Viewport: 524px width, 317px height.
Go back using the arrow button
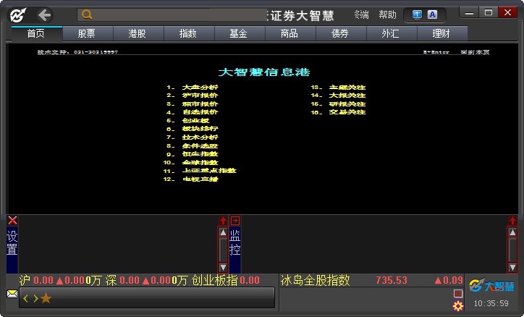[44, 15]
